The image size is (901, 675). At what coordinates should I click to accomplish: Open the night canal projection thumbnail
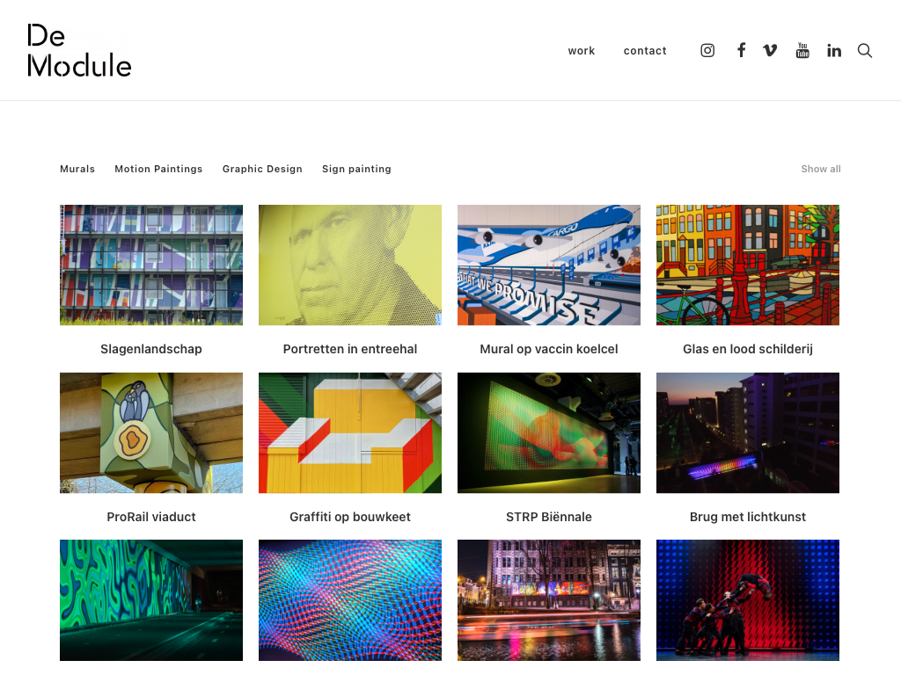coord(549,600)
